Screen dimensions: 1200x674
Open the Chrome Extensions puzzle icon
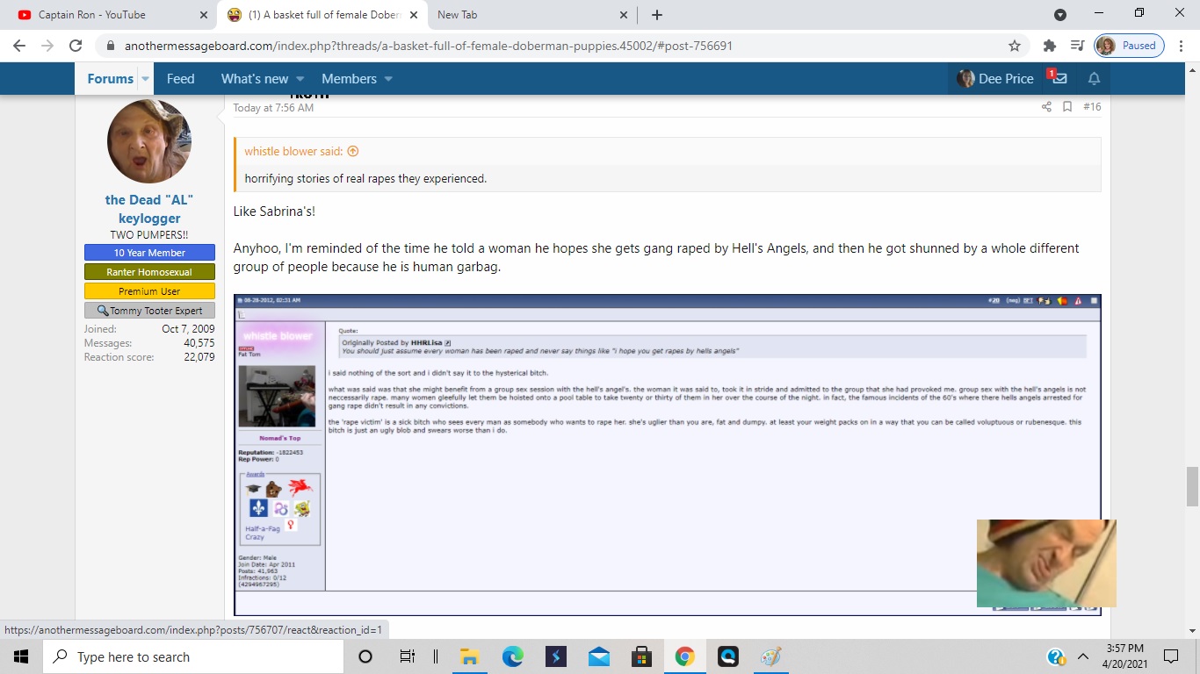[1049, 46]
